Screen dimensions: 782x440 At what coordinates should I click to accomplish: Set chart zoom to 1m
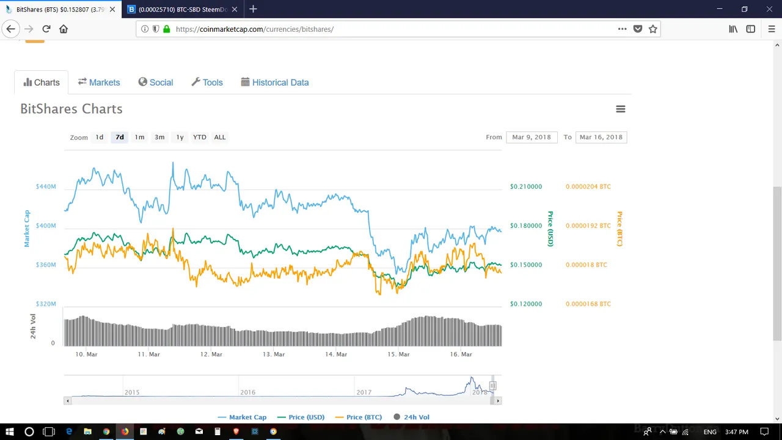(x=139, y=137)
